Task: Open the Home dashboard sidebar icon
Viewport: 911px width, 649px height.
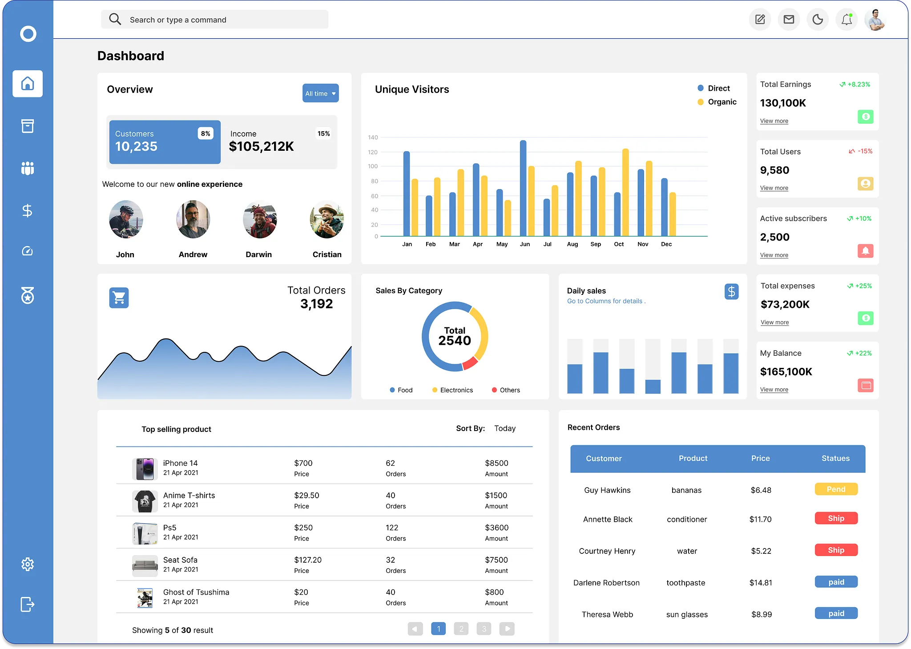Action: (28, 84)
